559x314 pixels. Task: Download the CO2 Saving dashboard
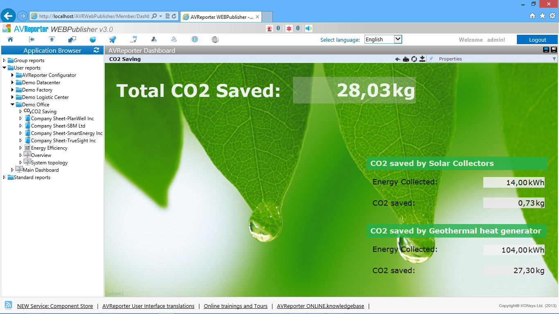click(x=422, y=59)
